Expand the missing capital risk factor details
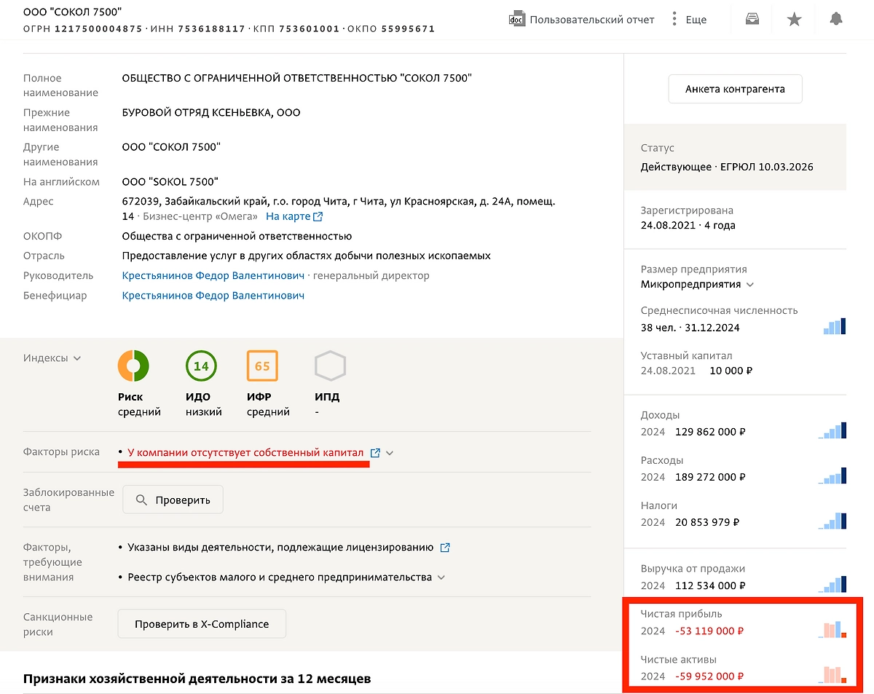 390,452
